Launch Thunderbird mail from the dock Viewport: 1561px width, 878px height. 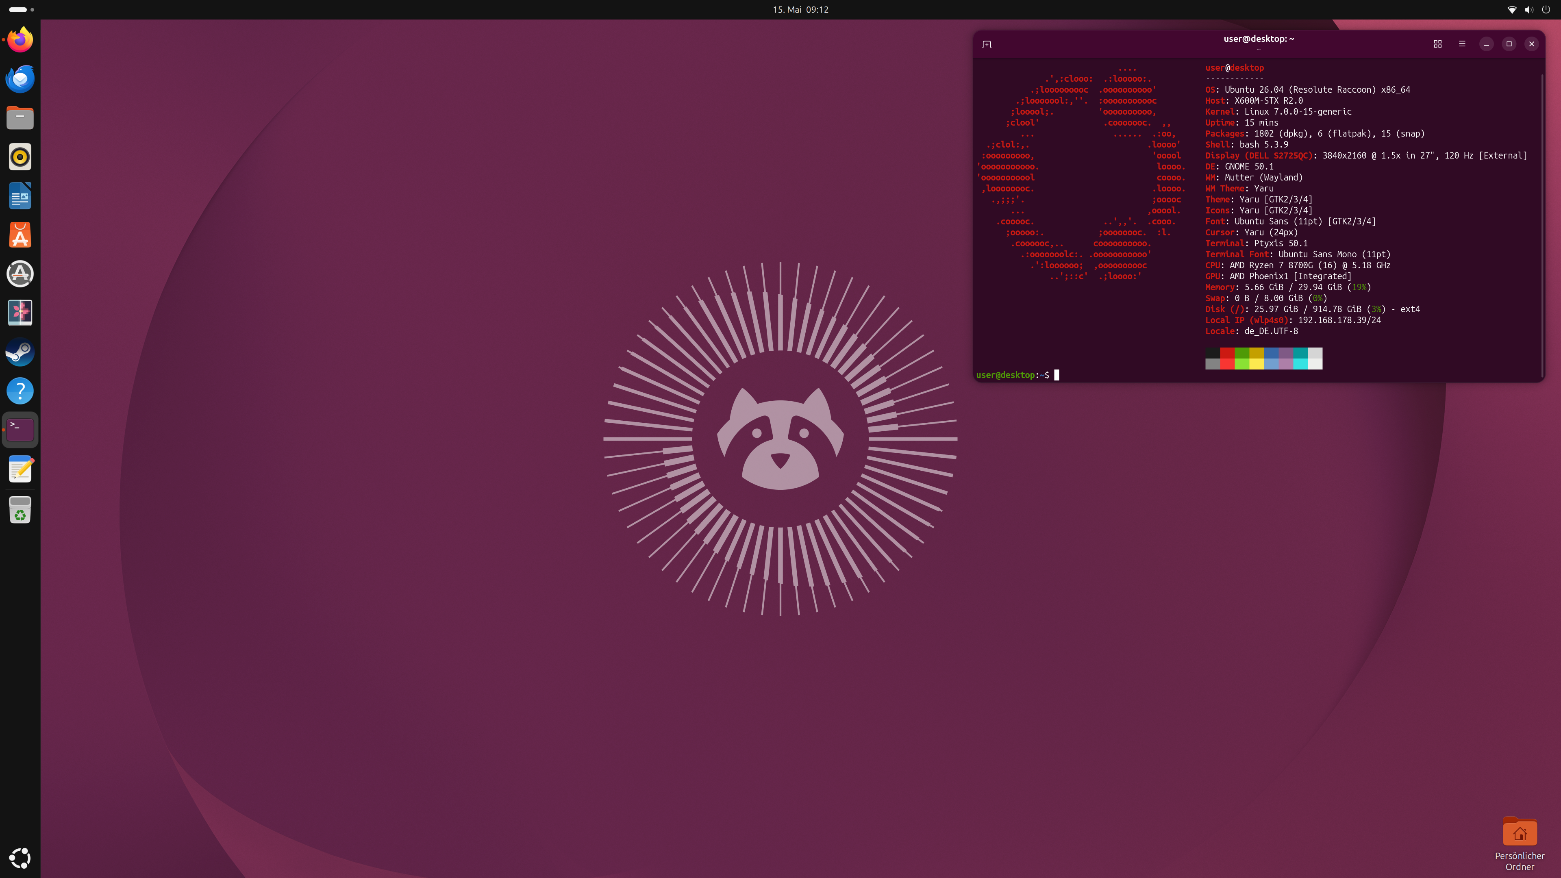(20, 79)
